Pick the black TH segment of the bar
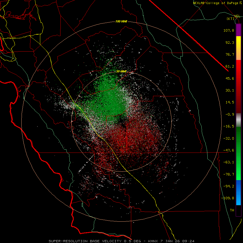This screenshot has height=243, width=243. coord(238,211)
